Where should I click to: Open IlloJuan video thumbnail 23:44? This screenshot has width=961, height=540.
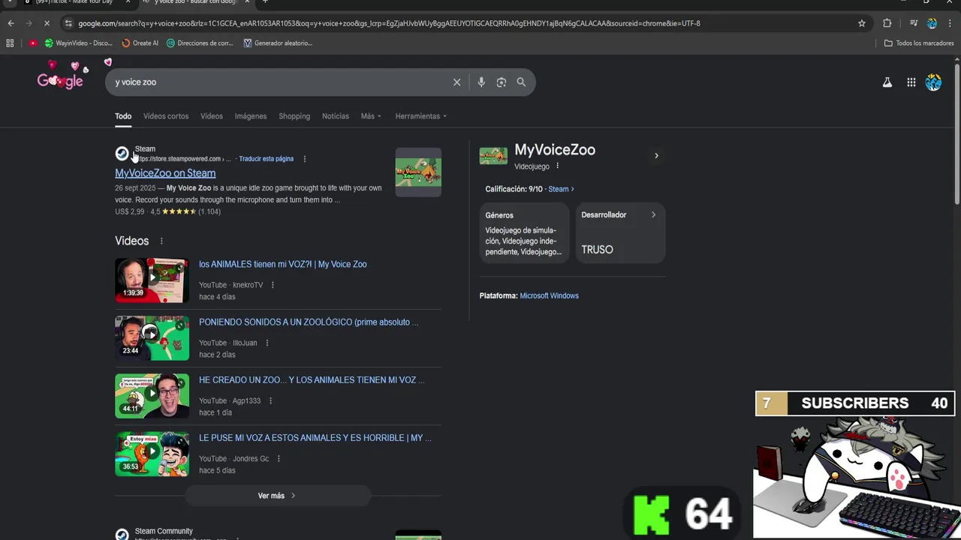[x=152, y=338]
